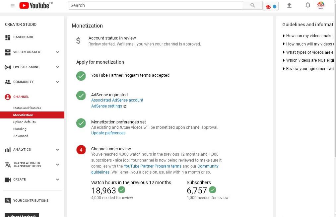Open the Associated AdSense account link
The width and height of the screenshot is (336, 217).
coord(117,100)
